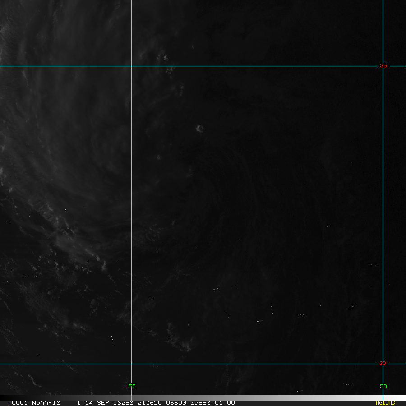Click the 16258 Julian date value
This screenshot has width=406, height=406.
pos(124,403)
